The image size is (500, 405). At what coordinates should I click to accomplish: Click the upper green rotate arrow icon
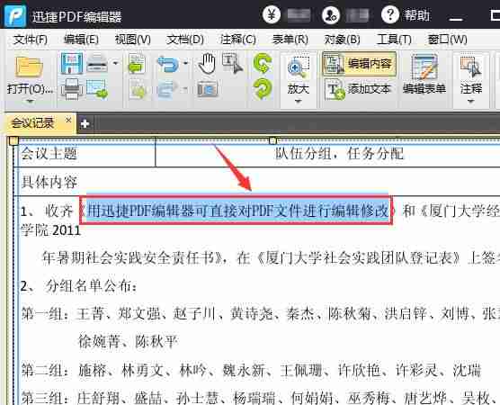coord(263,63)
